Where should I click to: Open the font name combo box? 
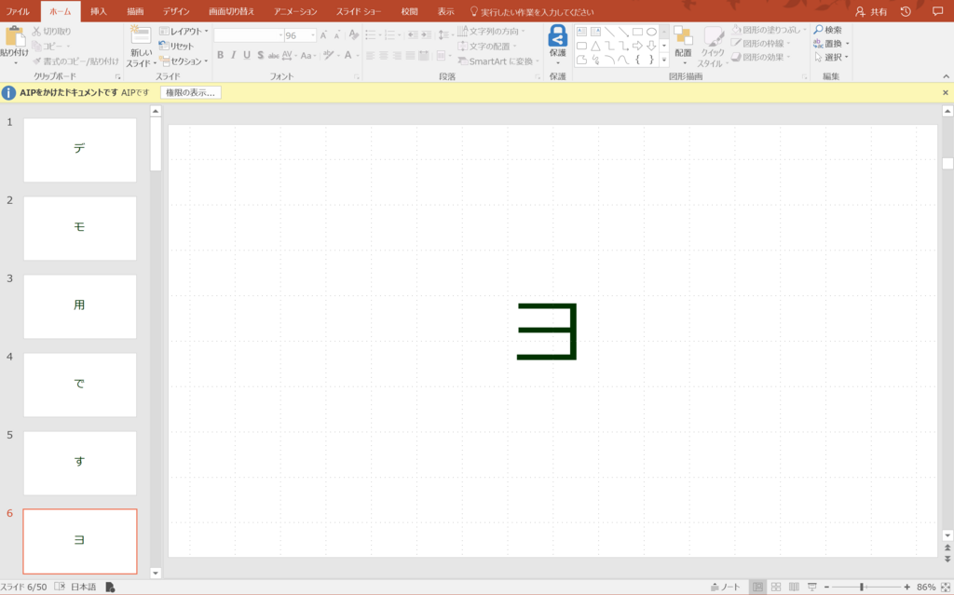coord(249,35)
